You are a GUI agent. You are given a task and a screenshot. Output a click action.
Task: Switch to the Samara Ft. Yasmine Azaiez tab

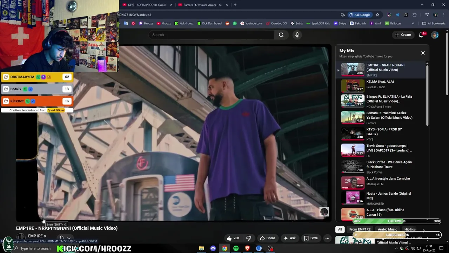pos(203,5)
